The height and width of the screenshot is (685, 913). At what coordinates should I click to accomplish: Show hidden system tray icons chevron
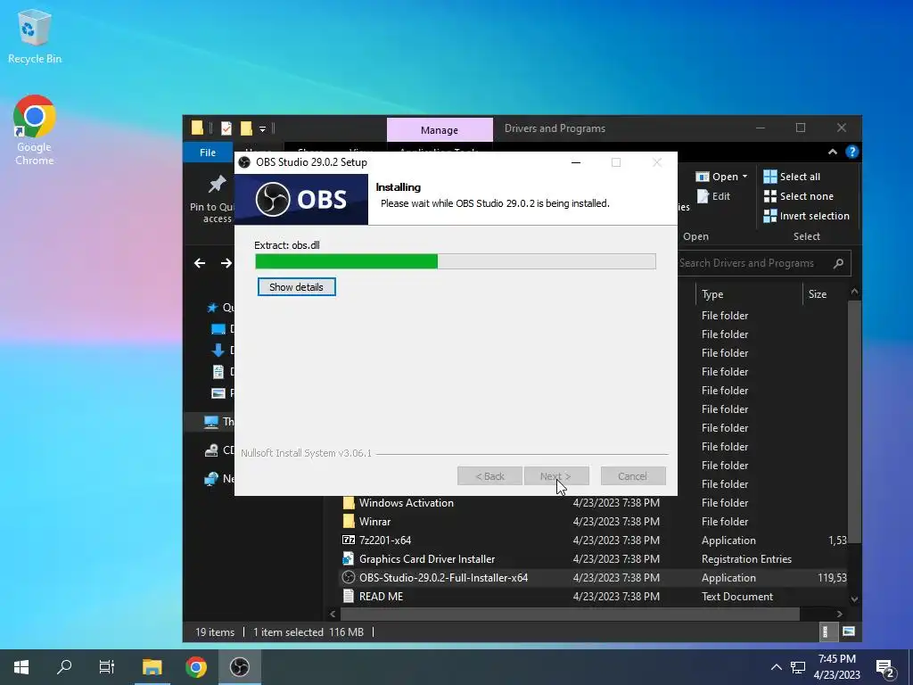pyautogui.click(x=777, y=667)
